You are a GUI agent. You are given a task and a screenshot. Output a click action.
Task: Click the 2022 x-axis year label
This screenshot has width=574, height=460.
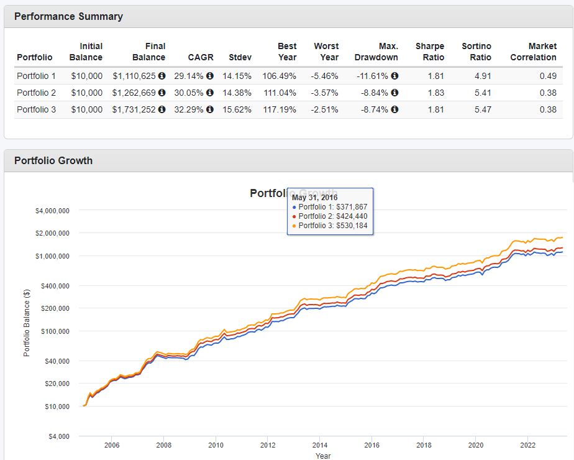(x=527, y=445)
